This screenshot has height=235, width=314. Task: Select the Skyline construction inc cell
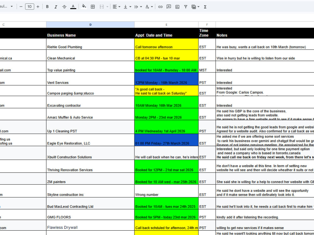click(90, 191)
